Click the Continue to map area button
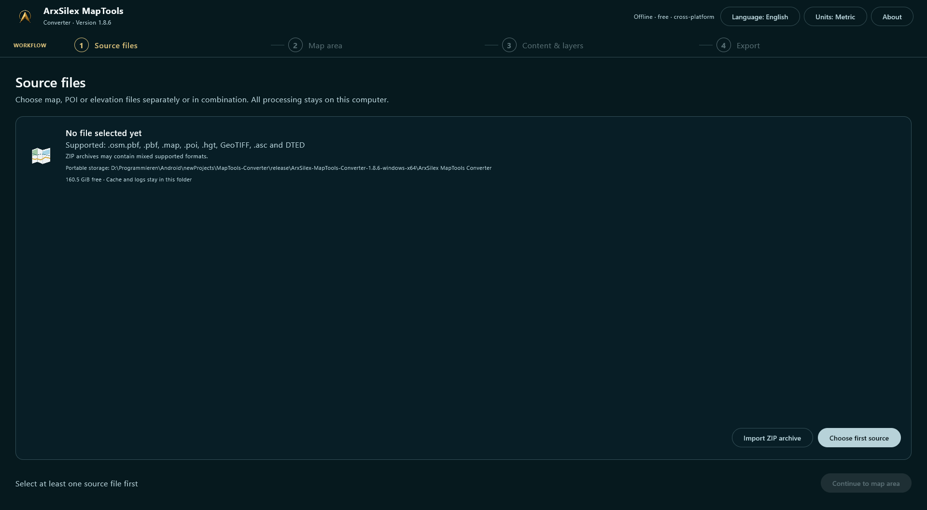This screenshot has width=927, height=510. [866, 483]
